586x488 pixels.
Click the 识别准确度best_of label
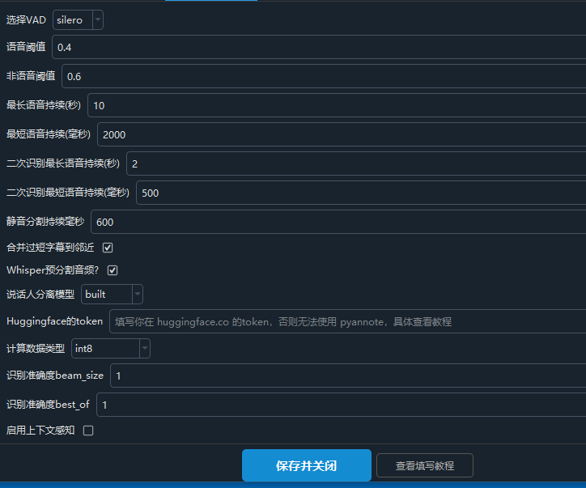48,405
